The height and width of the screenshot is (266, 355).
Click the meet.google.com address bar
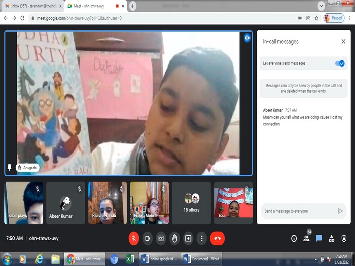[163, 18]
